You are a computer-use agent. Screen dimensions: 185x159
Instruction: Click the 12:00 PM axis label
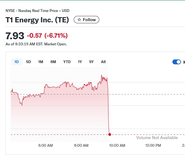tap(153, 146)
